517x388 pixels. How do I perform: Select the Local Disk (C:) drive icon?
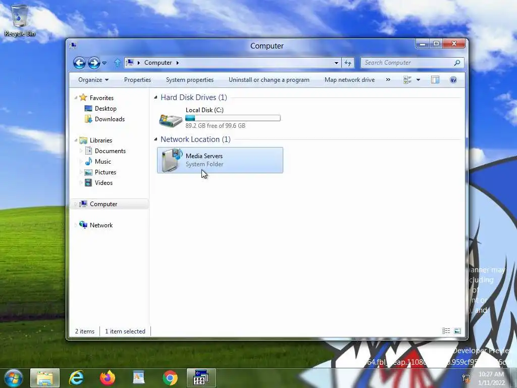click(171, 120)
